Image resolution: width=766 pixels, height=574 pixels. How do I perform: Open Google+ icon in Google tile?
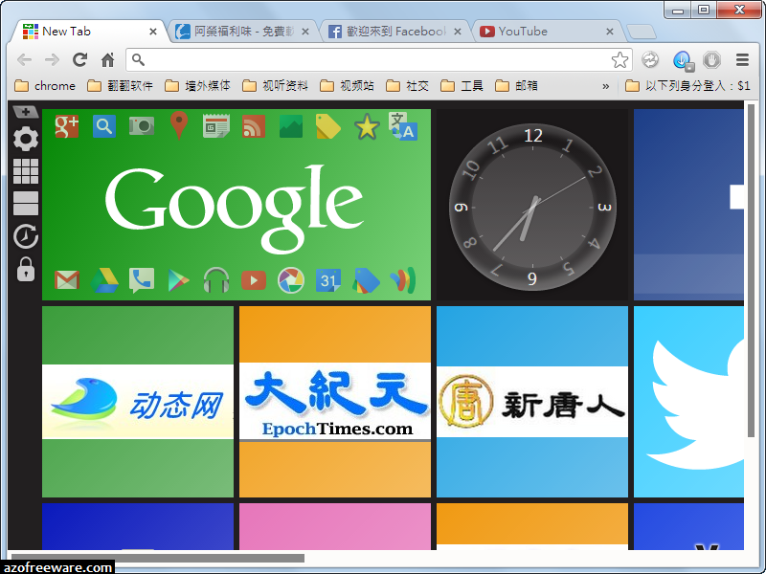tap(67, 126)
